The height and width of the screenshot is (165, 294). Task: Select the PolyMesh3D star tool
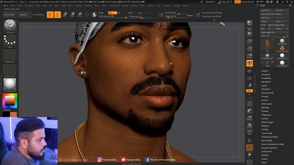tap(267, 56)
